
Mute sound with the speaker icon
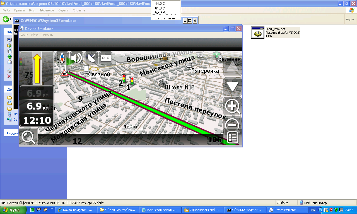76,58
